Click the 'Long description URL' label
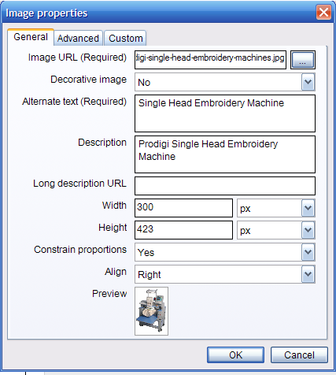Viewport: 336px width, 375px height. click(79, 184)
